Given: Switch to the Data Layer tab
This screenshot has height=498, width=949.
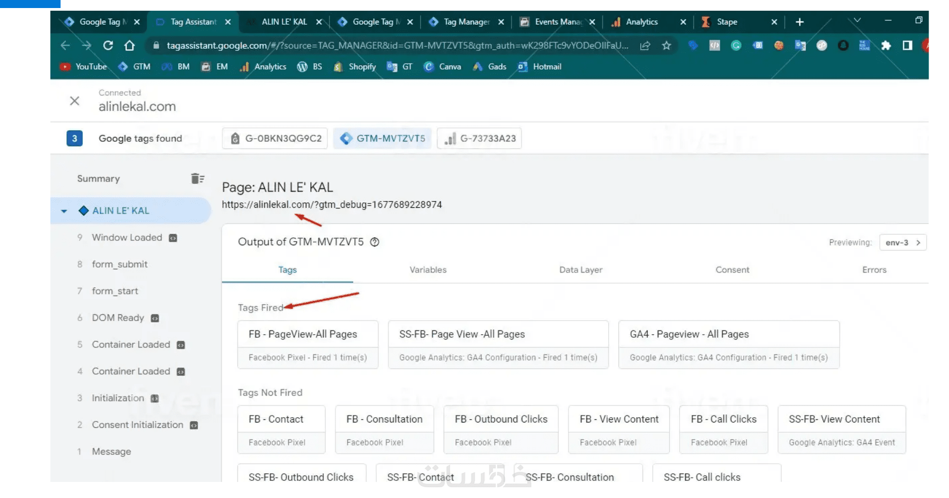Looking at the screenshot, I should 581,270.
